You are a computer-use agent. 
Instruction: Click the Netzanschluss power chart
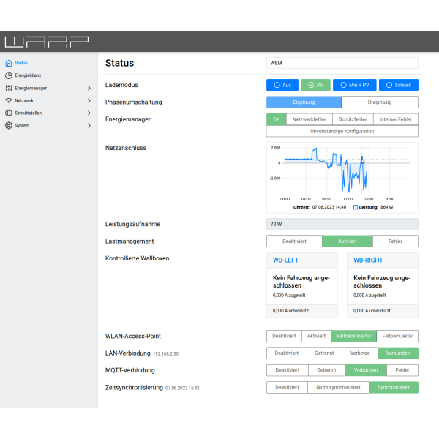pos(342,178)
